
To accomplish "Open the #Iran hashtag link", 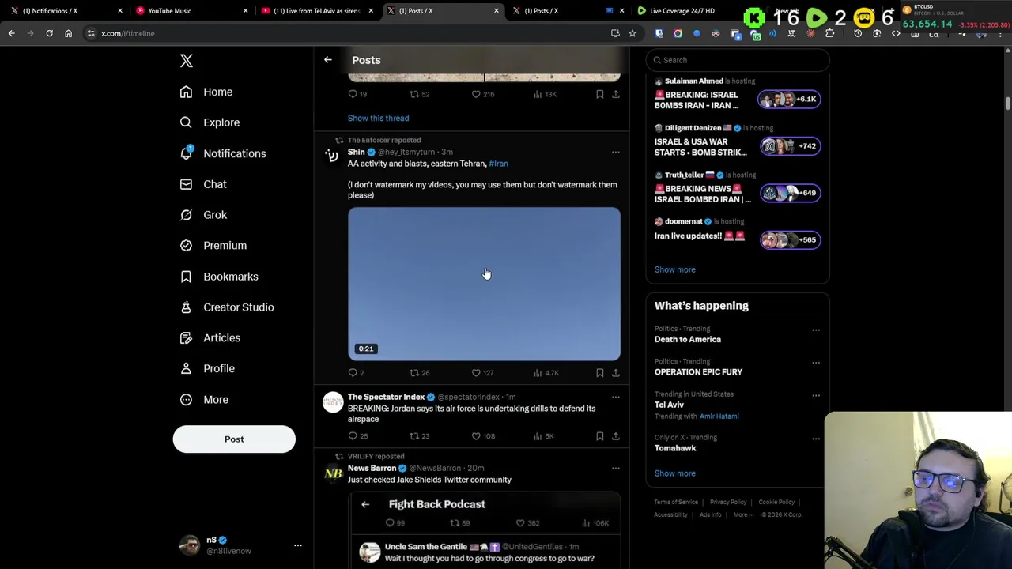I will point(498,164).
